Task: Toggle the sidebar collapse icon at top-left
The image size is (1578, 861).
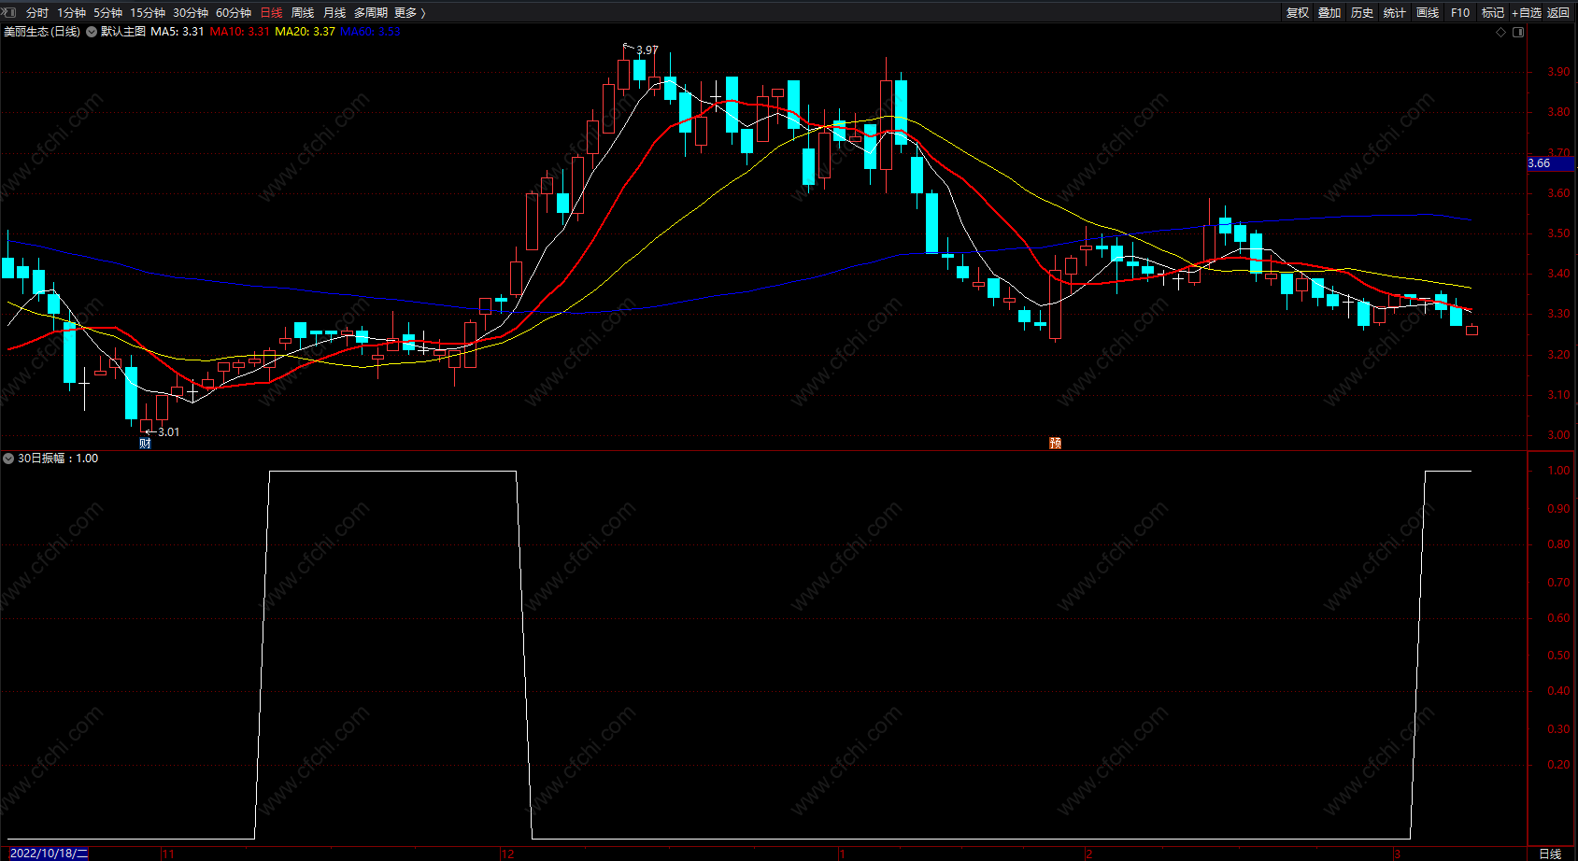Action: [x=9, y=12]
